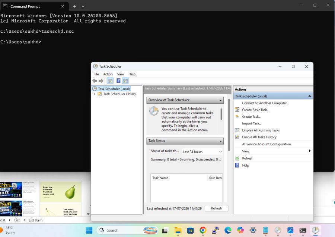Launch Microsoft Edge from taskbar
The height and width of the screenshot is (237, 335).
pyautogui.click(x=228, y=230)
